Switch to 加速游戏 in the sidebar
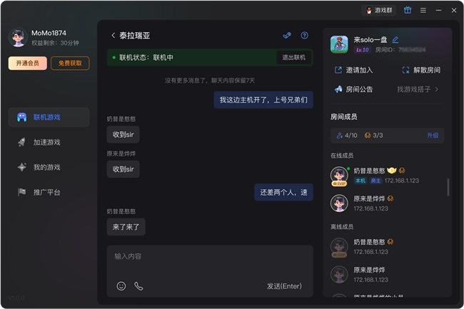This screenshot has width=464, height=309. click(x=48, y=142)
